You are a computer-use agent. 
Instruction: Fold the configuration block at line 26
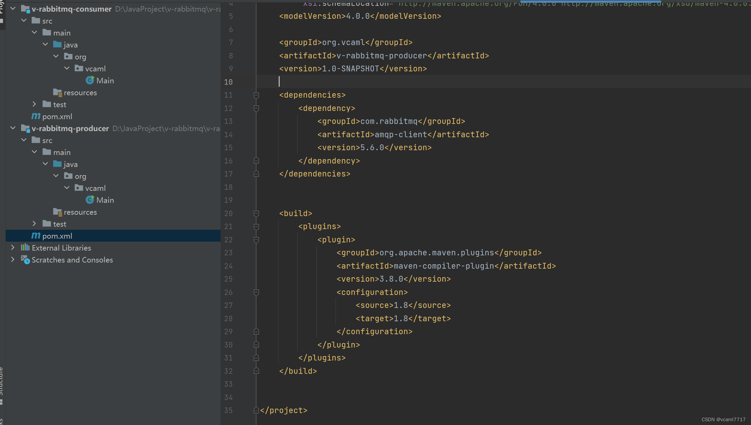click(x=256, y=293)
